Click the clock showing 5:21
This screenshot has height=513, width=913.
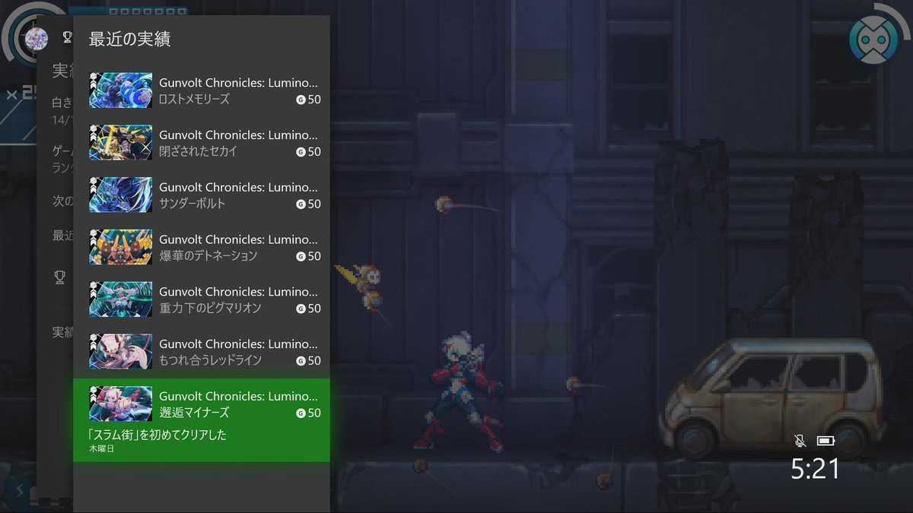(x=815, y=469)
